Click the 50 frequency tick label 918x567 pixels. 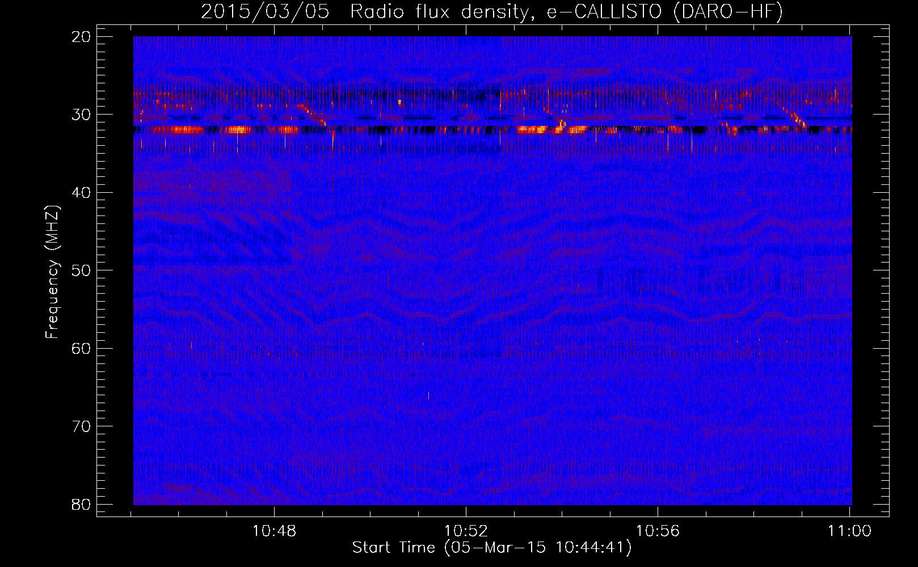tap(82, 270)
